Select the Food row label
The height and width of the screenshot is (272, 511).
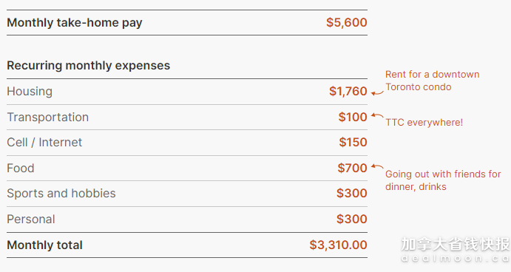tap(21, 168)
